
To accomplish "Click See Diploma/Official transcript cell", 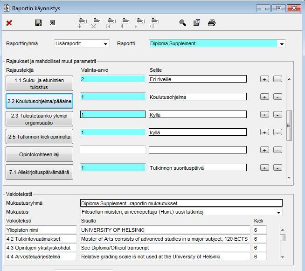I will 165,248.
